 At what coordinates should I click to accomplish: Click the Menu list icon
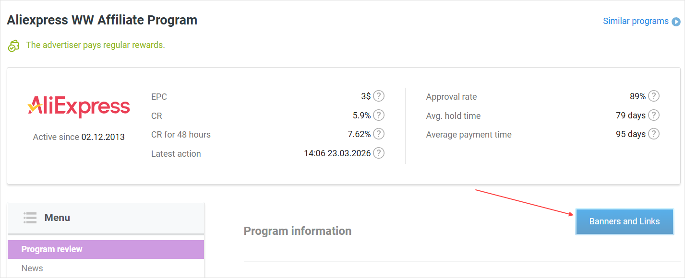click(x=30, y=218)
